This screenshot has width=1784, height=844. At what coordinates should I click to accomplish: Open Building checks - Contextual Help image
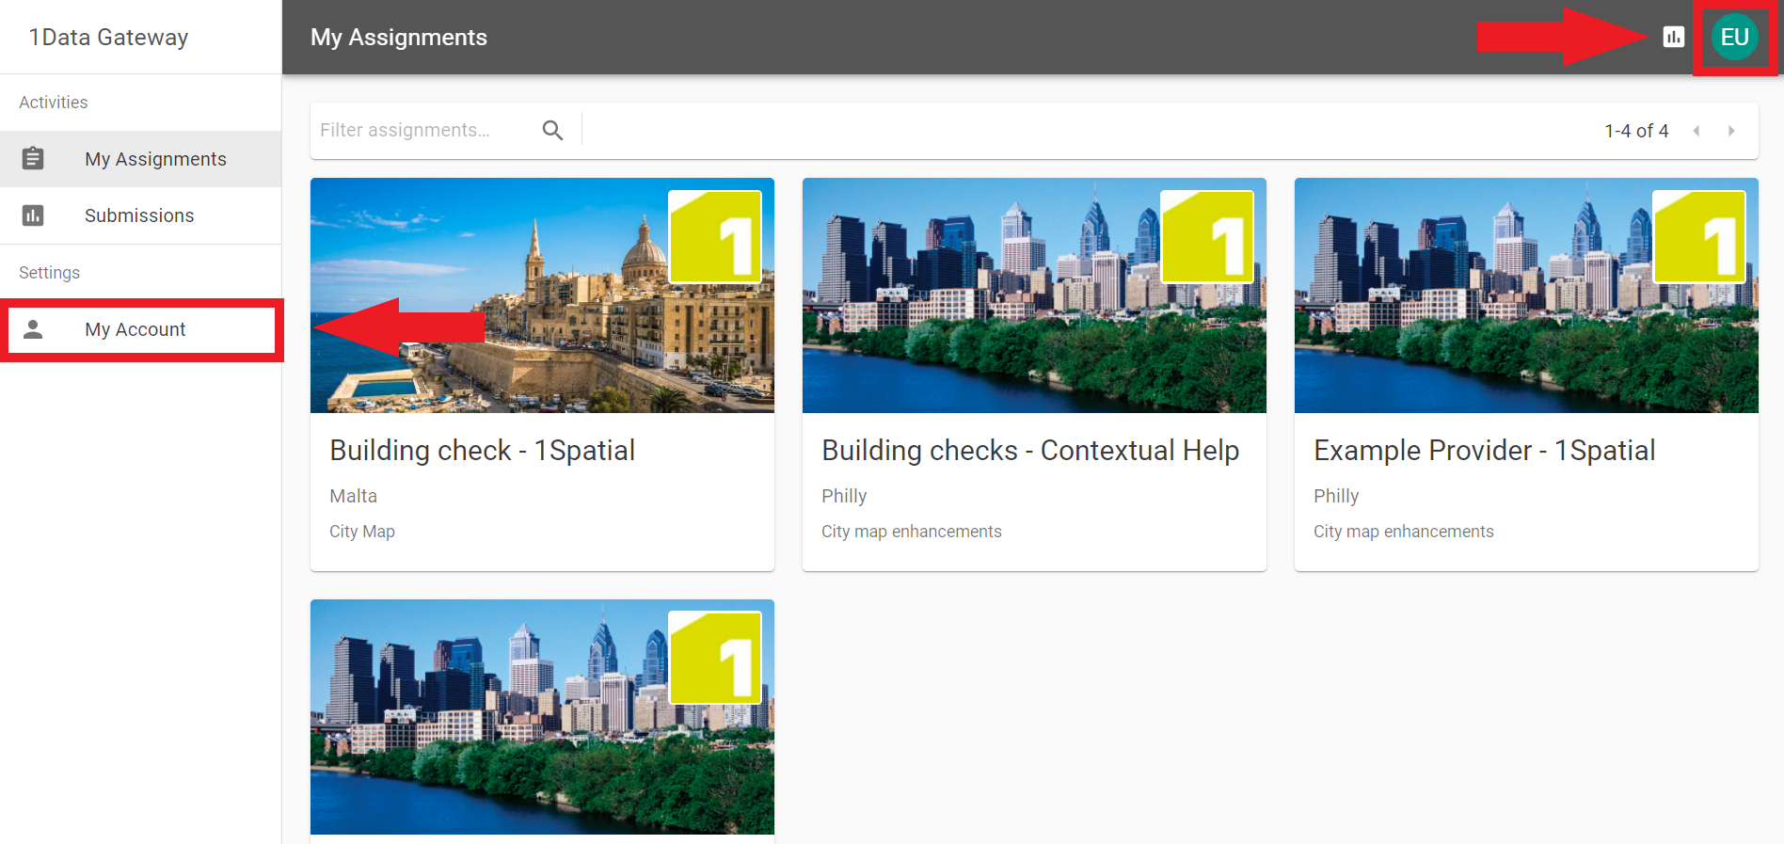[x=1034, y=295]
